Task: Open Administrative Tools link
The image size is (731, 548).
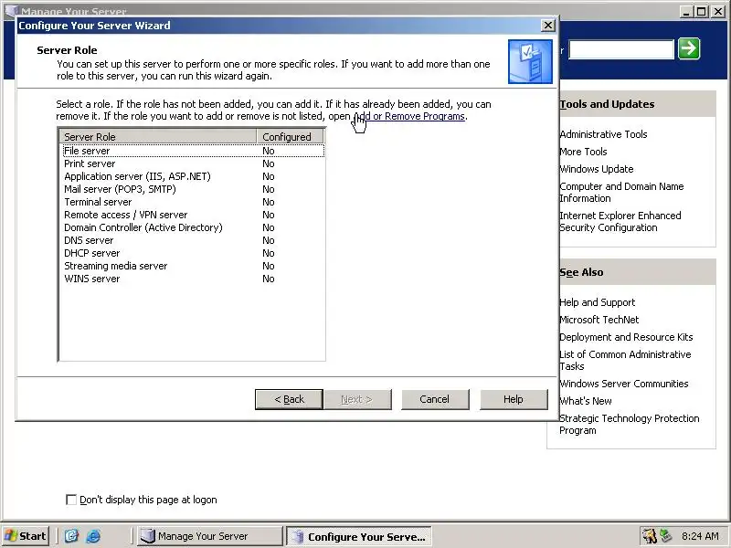Action: click(603, 134)
